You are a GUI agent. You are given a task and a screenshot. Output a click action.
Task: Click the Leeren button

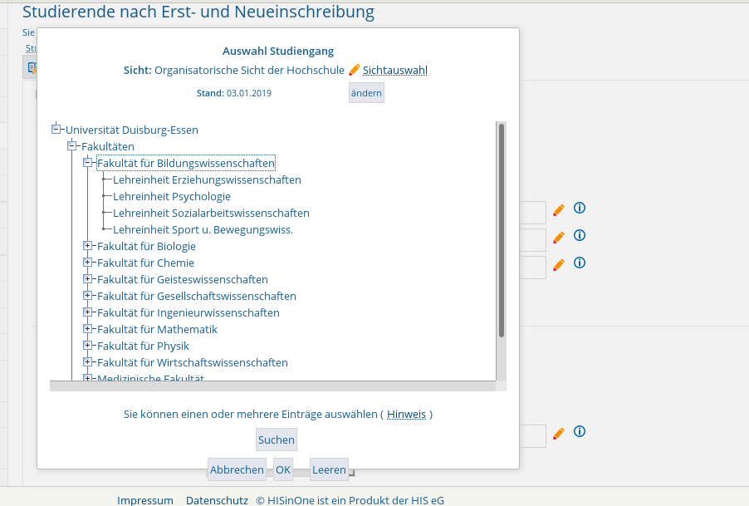click(x=329, y=469)
